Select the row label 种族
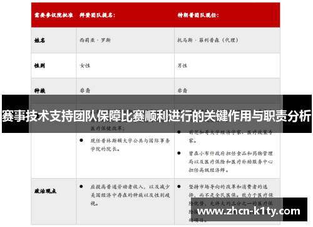 coord(39,91)
